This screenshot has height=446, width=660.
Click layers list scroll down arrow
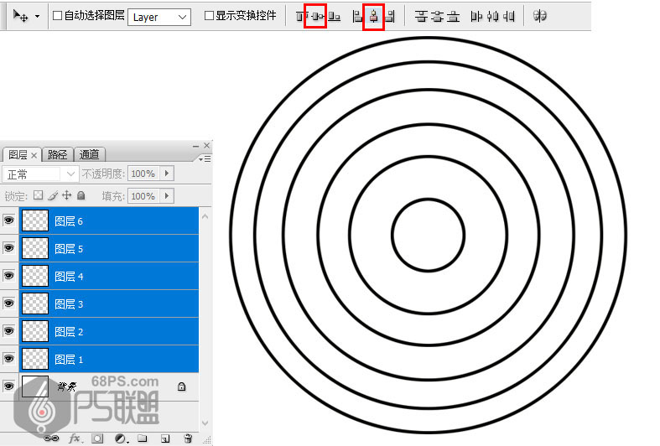pyautogui.click(x=205, y=423)
